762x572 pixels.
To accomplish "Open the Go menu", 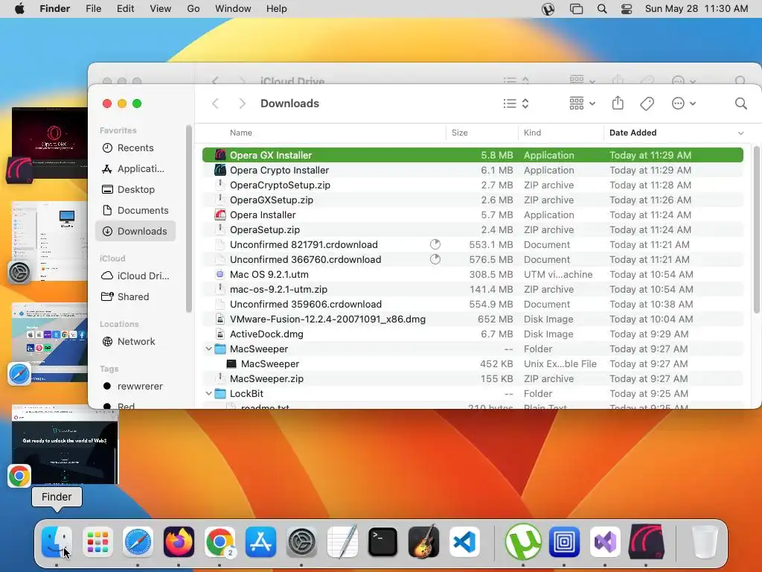I will [x=193, y=9].
